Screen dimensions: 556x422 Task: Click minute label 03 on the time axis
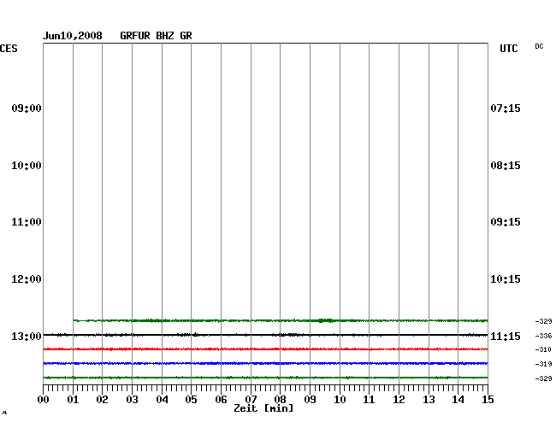point(133,400)
